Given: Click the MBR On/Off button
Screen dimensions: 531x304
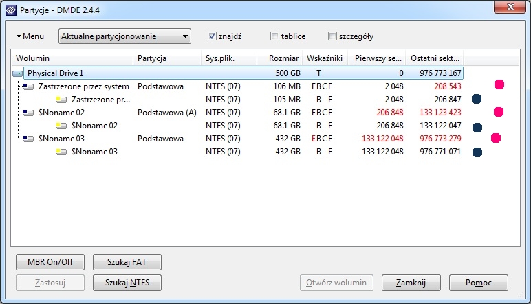Looking at the screenshot, I should point(50,262).
